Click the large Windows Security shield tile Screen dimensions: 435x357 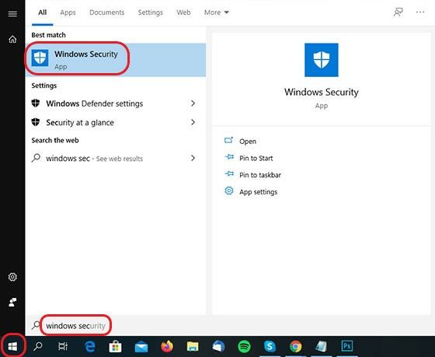[322, 60]
